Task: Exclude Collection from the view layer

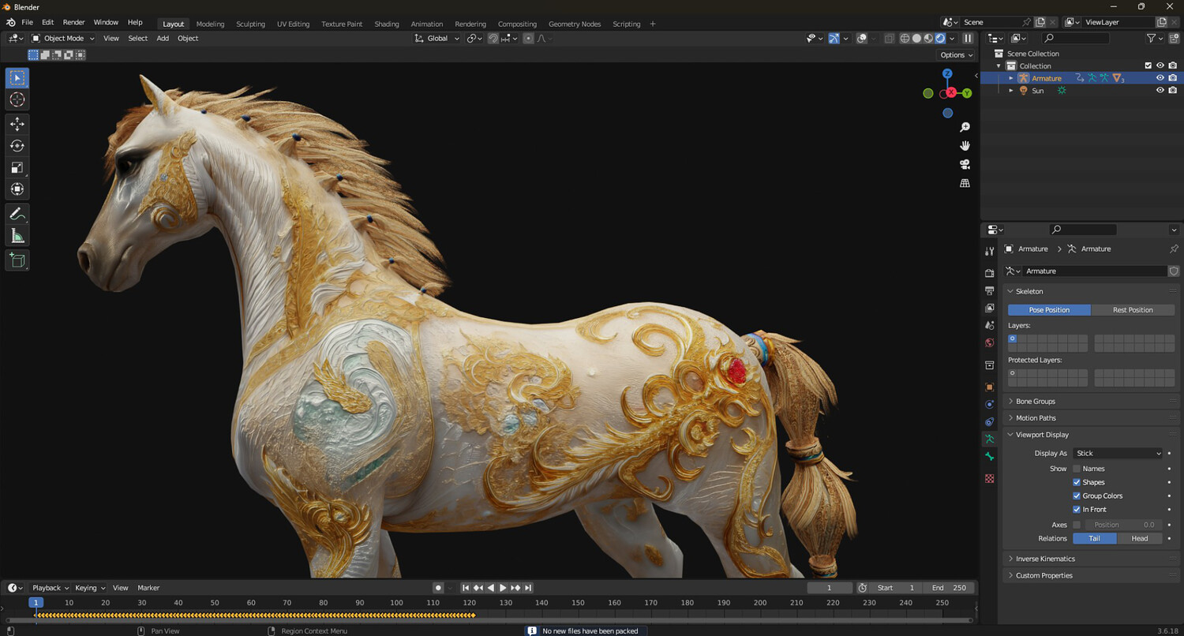Action: click(x=1148, y=65)
